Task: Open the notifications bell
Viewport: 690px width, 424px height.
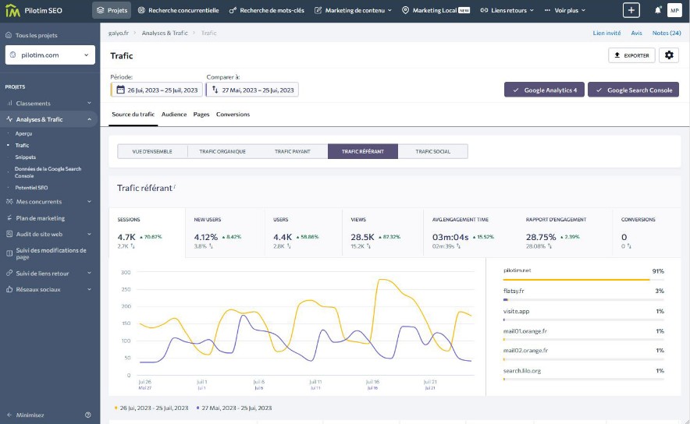Action: pos(657,10)
